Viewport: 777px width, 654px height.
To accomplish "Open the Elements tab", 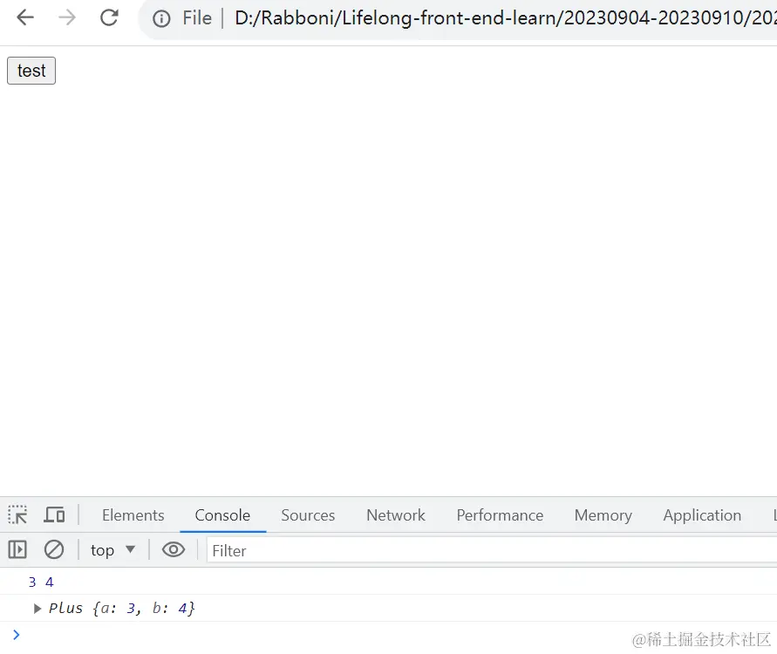I will click(x=133, y=515).
